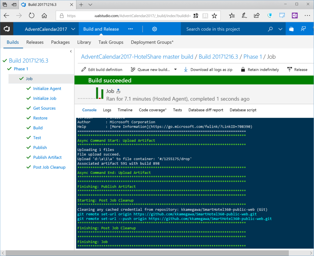The image size is (314, 256).
Task: Select the Publish Artifact step
Action: (x=47, y=157)
